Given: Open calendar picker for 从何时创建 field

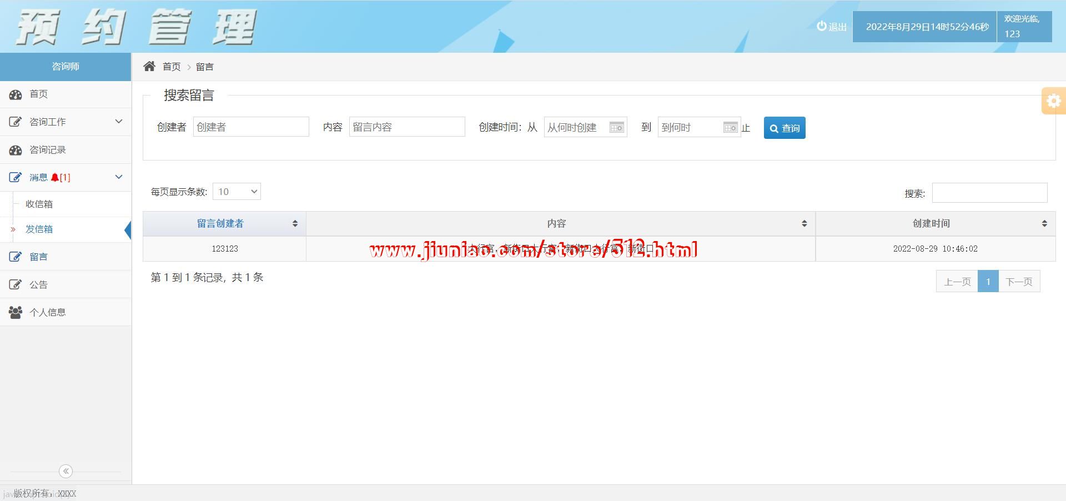Looking at the screenshot, I should (616, 127).
